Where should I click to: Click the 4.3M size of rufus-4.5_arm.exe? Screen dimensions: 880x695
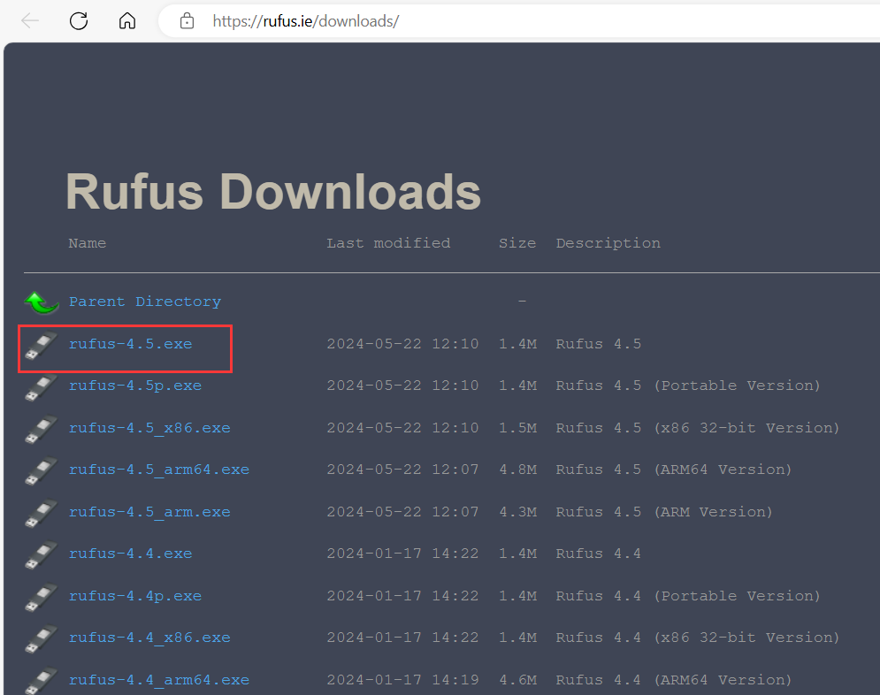click(517, 512)
